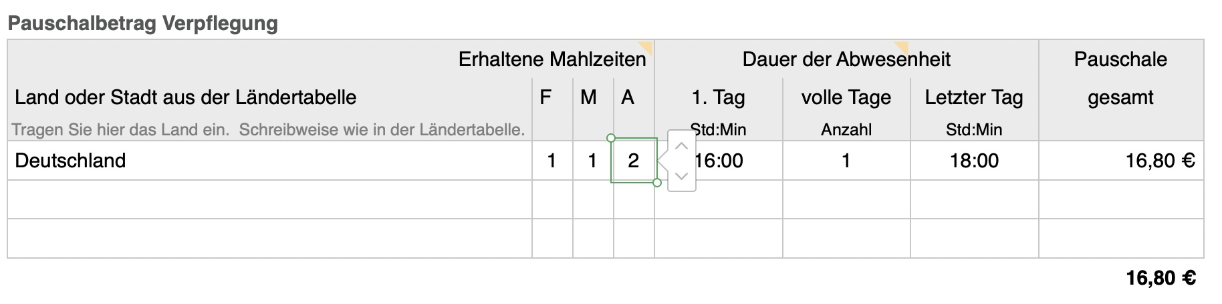The height and width of the screenshot is (304, 1222).
Task: Click the selected A cell containing 2
Action: click(633, 161)
